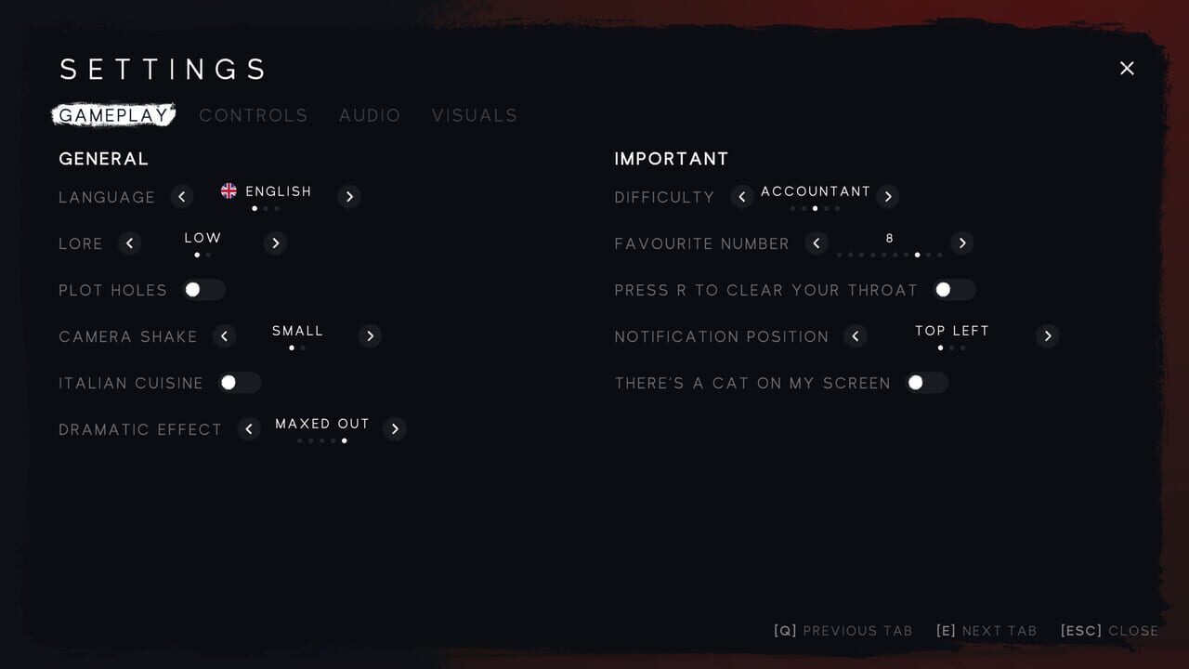
Task: Decrease Favourite Number with the left arrow
Action: (x=817, y=243)
